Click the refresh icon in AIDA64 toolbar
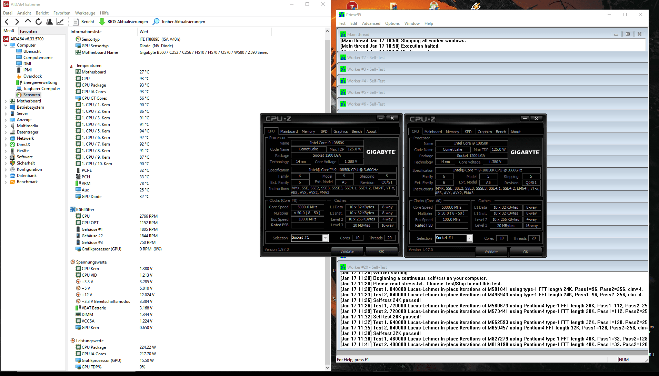The height and width of the screenshot is (376, 659). pyautogui.click(x=39, y=22)
